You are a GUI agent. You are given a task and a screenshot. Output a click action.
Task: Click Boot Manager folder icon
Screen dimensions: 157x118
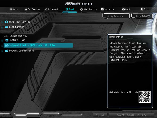pos(6,27)
